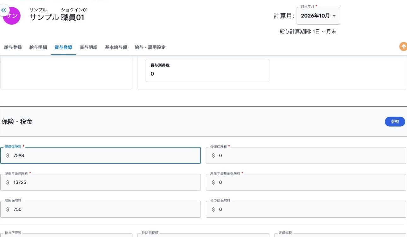Select the 厚生年金保険料 field with 13725
Image resolution: width=407 pixels, height=237 pixels.
100,182
